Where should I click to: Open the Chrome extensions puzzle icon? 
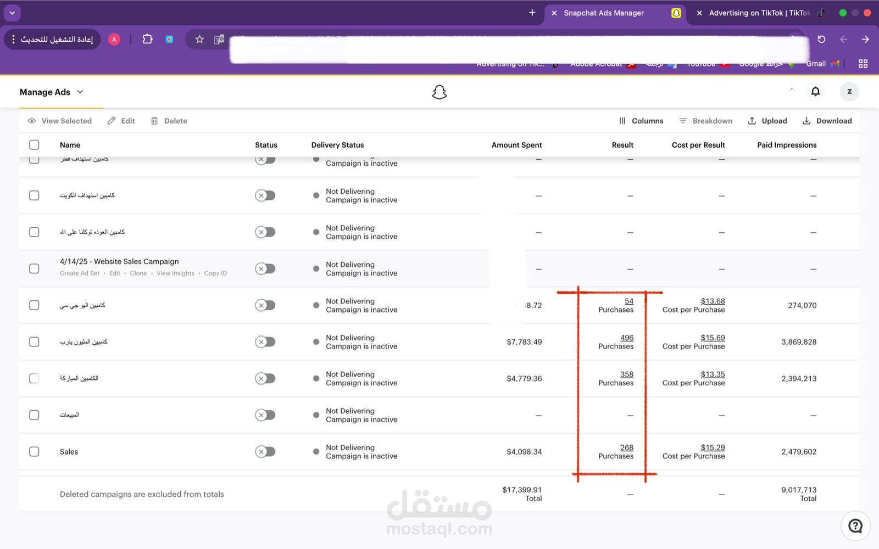[147, 39]
